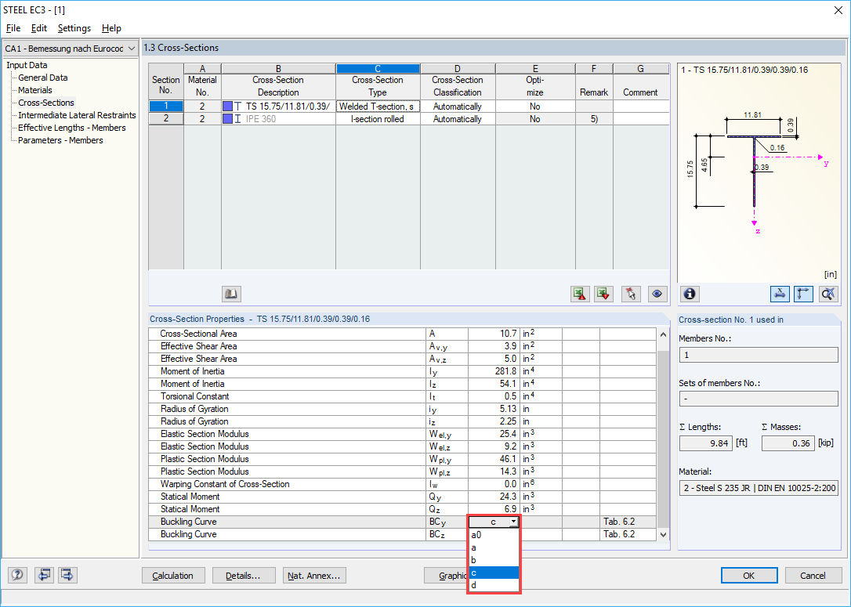Image resolution: width=851 pixels, height=607 pixels.
Task: Click the pick cross-section pointer icon
Action: [x=631, y=294]
